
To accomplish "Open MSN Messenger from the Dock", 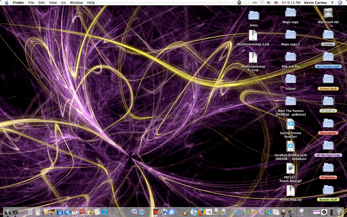I will [269, 212].
